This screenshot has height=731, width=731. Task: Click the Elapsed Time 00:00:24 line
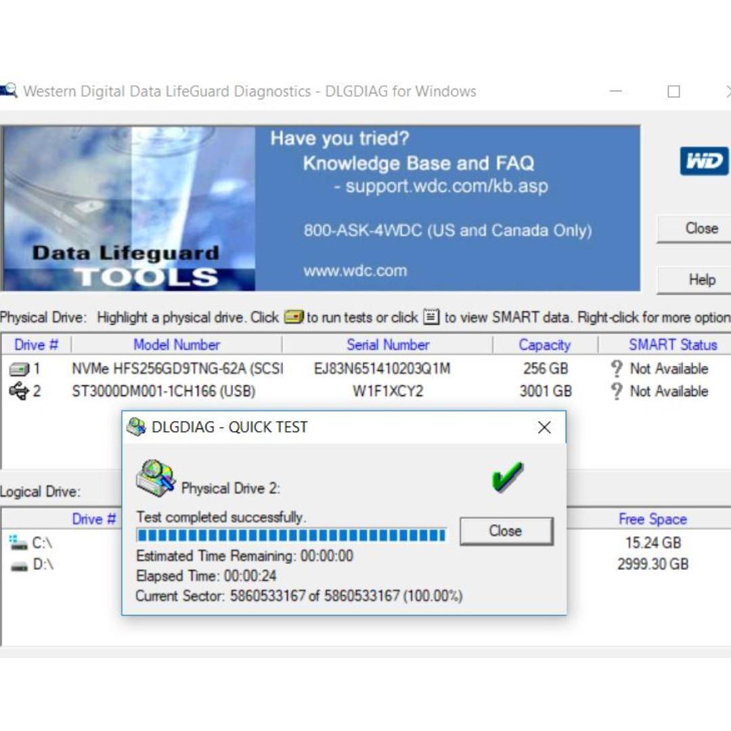coord(206,576)
